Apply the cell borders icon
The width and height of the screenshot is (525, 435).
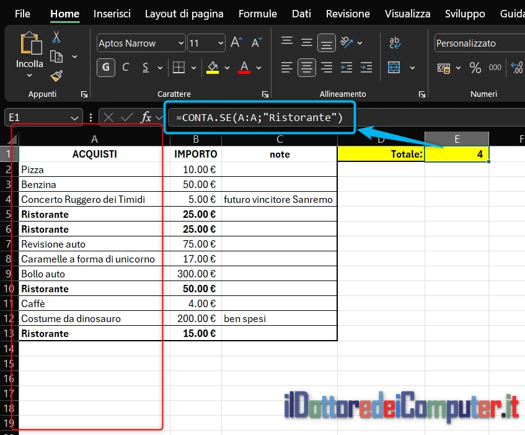(x=179, y=68)
